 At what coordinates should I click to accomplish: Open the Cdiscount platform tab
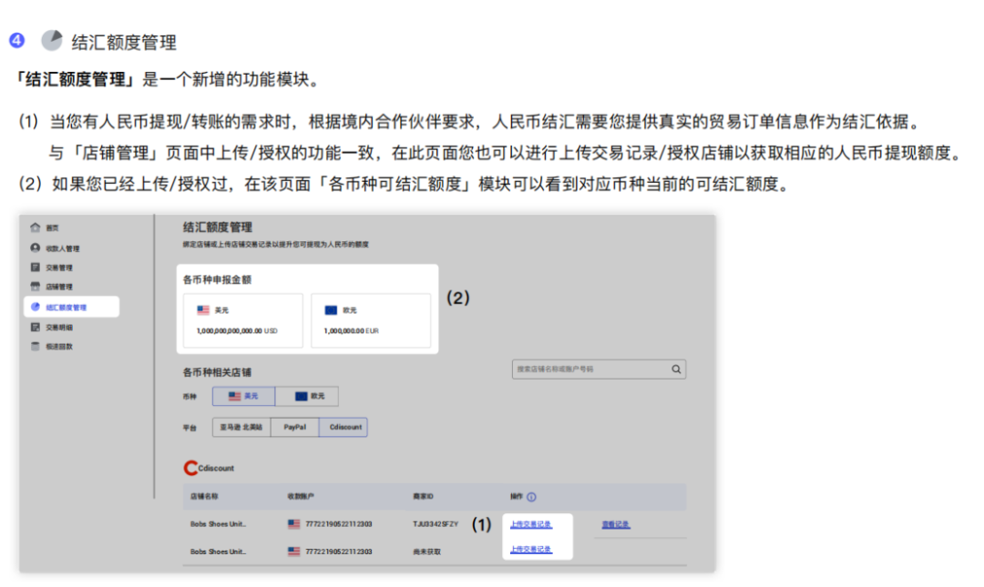(343, 427)
